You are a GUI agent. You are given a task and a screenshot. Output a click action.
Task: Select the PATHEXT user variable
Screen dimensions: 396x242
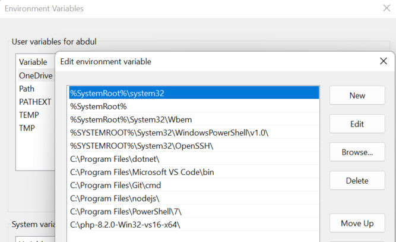click(35, 102)
